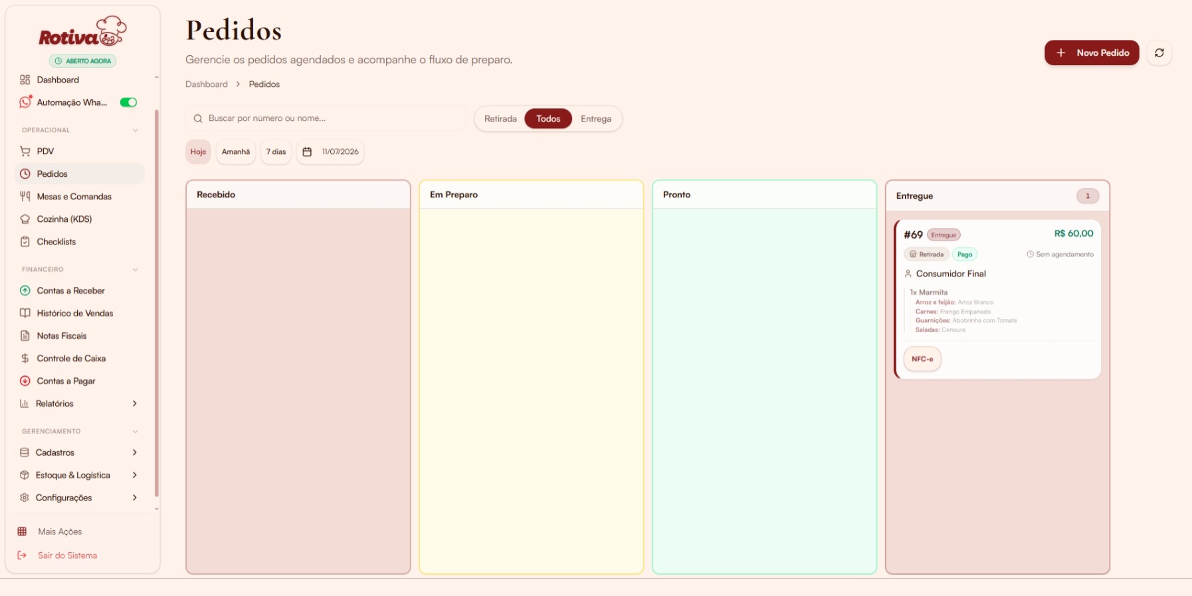Click the NFC-e button on order #69
The height and width of the screenshot is (596, 1192).
[922, 359]
